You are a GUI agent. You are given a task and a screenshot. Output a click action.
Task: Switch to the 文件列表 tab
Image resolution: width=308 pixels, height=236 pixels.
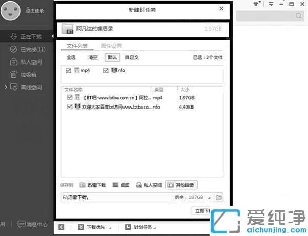77,46
